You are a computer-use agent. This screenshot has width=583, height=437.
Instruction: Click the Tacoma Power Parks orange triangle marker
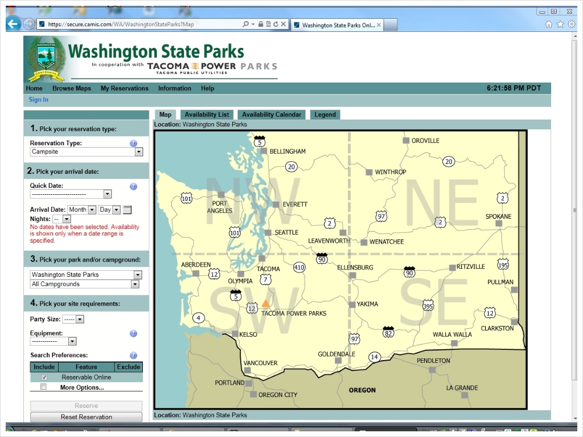tap(265, 303)
